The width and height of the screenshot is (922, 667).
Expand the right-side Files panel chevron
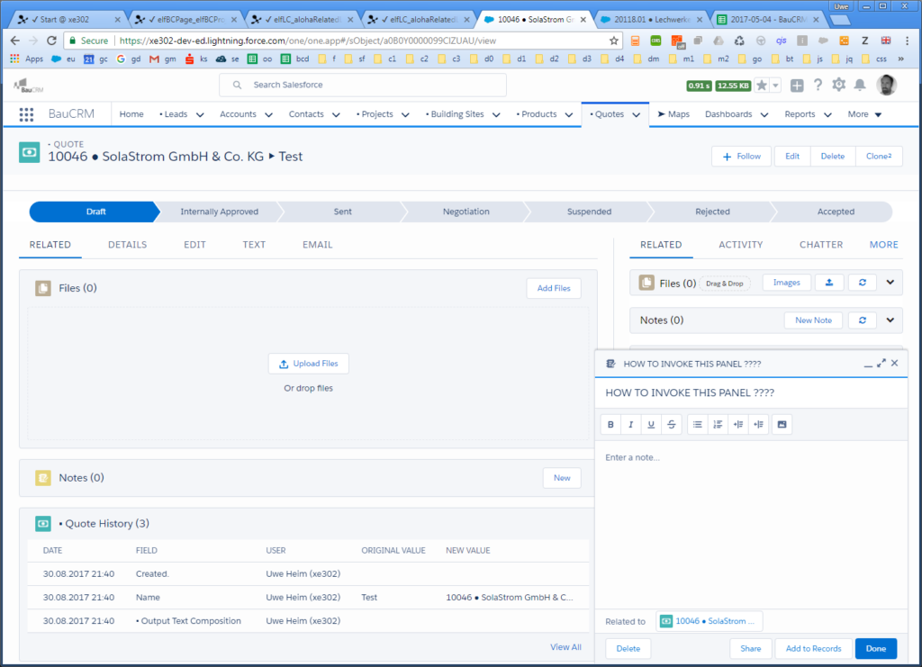click(x=890, y=283)
